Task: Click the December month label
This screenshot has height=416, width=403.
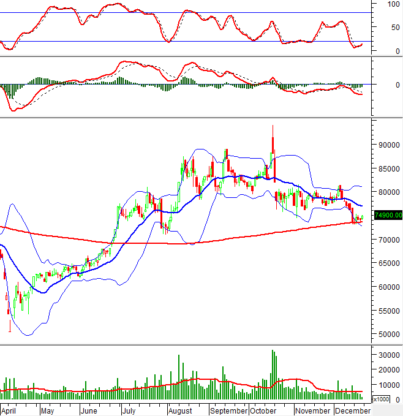Action: tap(353, 410)
